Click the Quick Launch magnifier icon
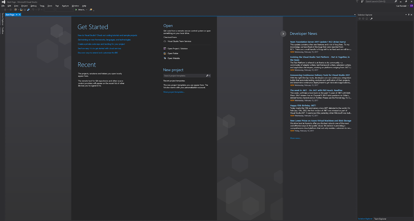The height and width of the screenshot is (221, 414). [396, 2]
